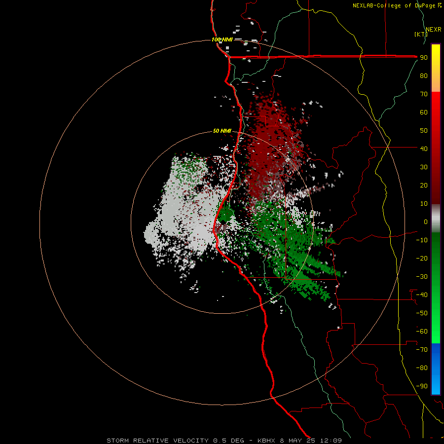The width and height of the screenshot is (444, 444).
Task: Pick the bright green segment near -60
Action: [x=436, y=332]
